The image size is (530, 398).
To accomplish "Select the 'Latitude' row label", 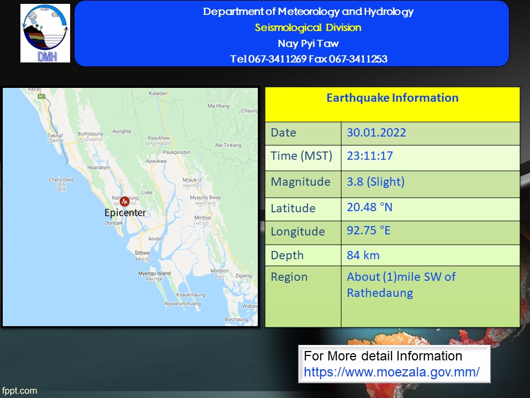I will (293, 208).
